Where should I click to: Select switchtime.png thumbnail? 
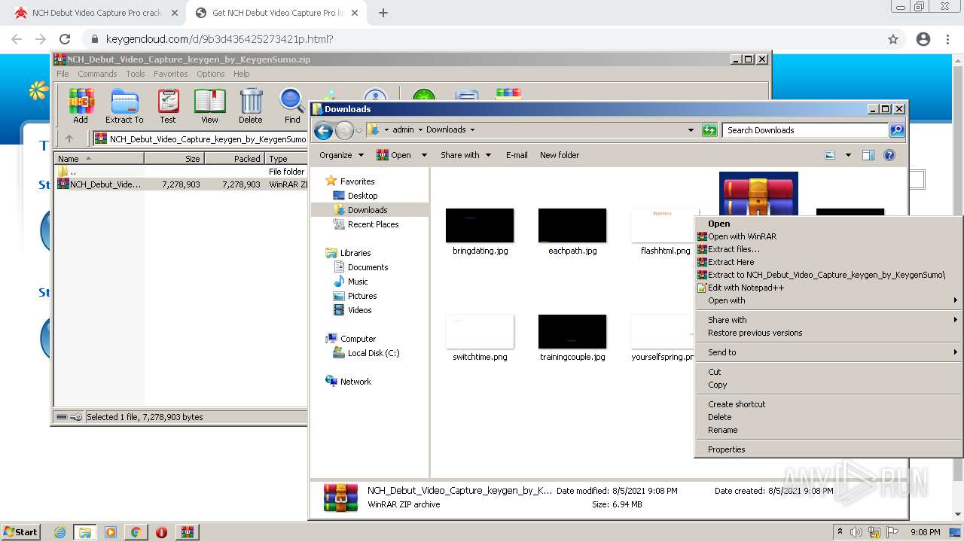click(480, 332)
